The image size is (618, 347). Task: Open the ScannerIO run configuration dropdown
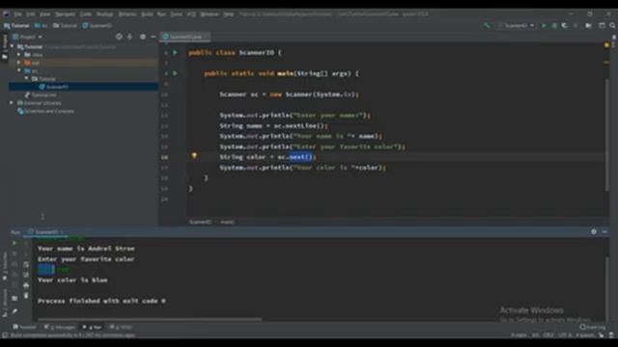tap(518, 26)
